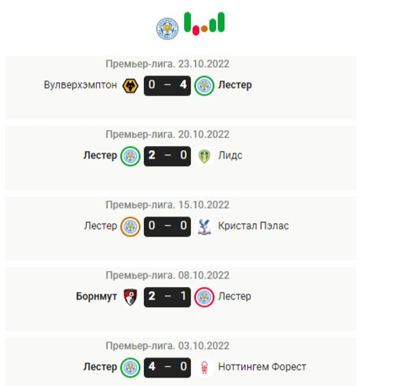Click the Leicester crest at the top
The image size is (395, 386).
tap(167, 29)
